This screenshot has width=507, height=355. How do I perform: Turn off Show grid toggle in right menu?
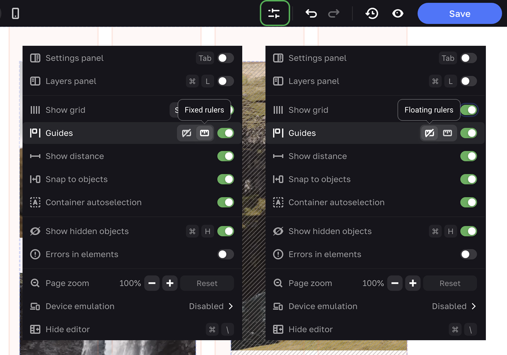tap(468, 110)
